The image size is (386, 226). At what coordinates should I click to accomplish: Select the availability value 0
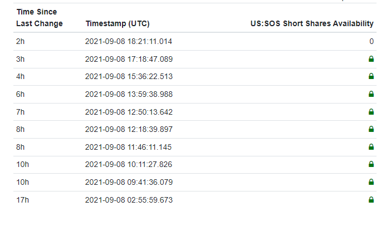click(x=372, y=41)
